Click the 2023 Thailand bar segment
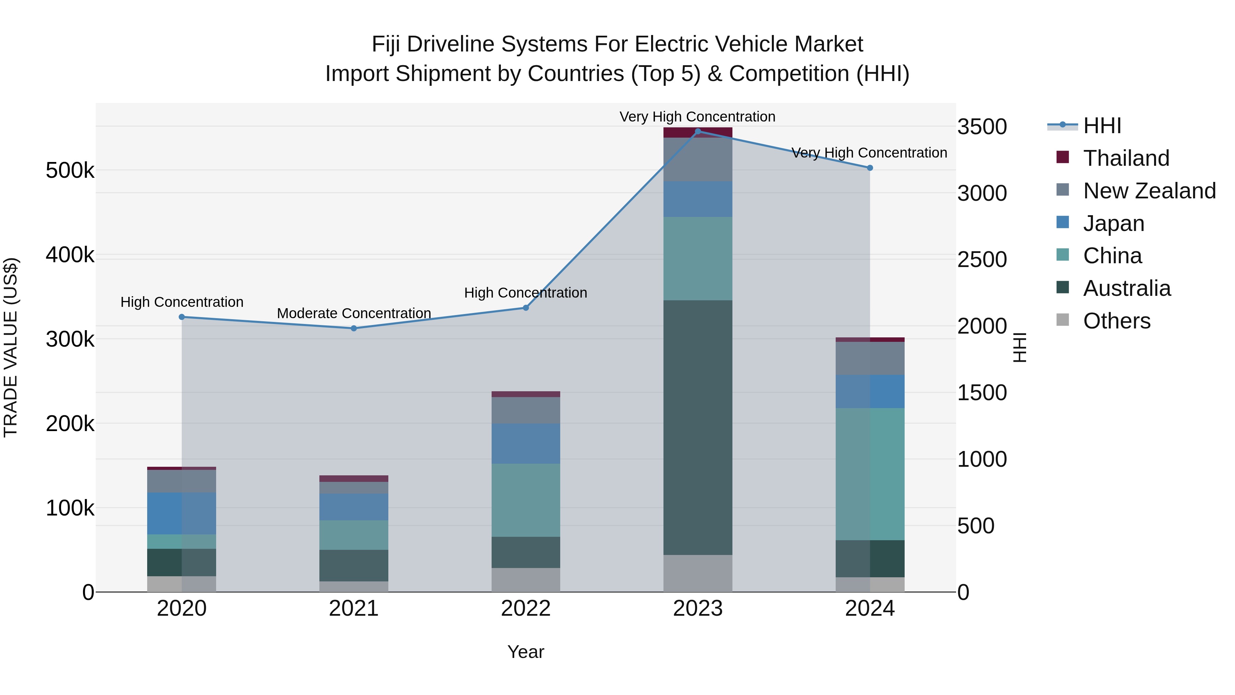This screenshot has height=695, width=1235. click(x=698, y=133)
